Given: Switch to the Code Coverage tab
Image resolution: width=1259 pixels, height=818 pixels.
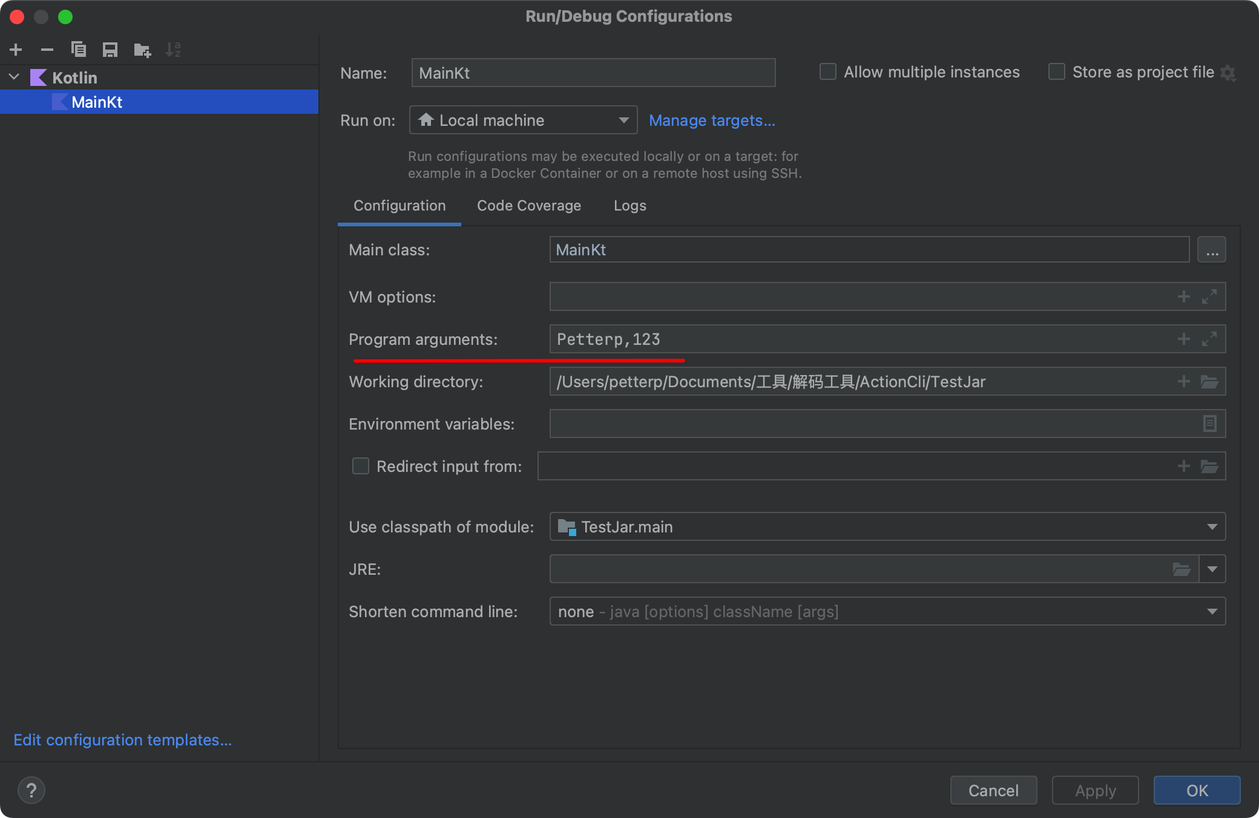Looking at the screenshot, I should [530, 206].
